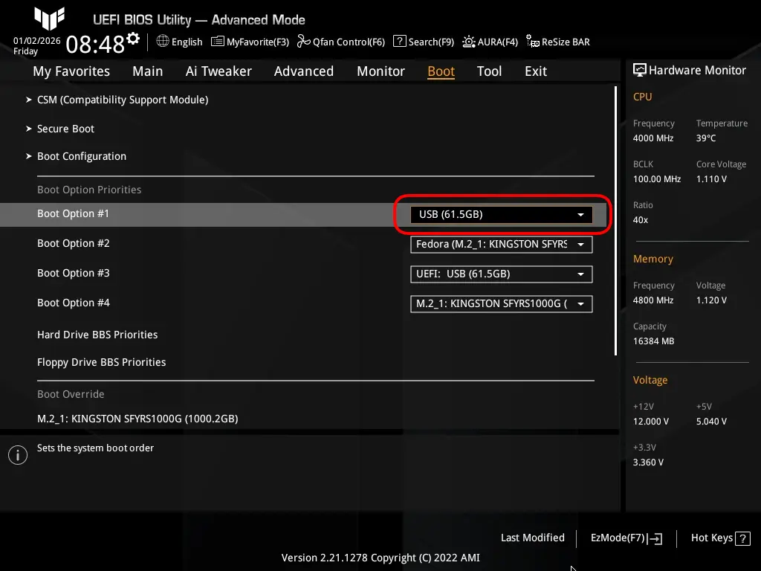Expand Boot Configuration settings
The width and height of the screenshot is (761, 571).
82,156
